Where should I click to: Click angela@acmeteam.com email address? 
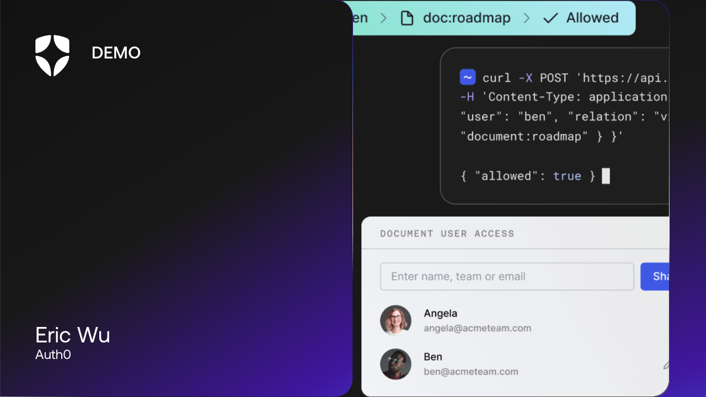click(x=478, y=328)
